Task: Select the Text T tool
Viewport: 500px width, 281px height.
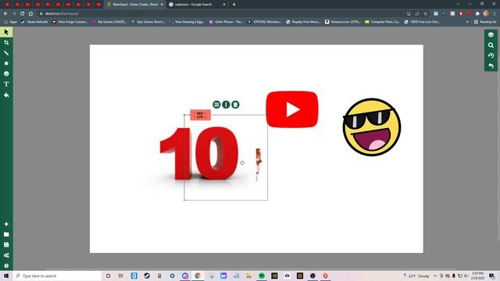Action: pyautogui.click(x=6, y=84)
